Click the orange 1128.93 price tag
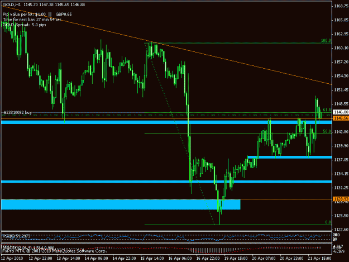 (x=341, y=199)
